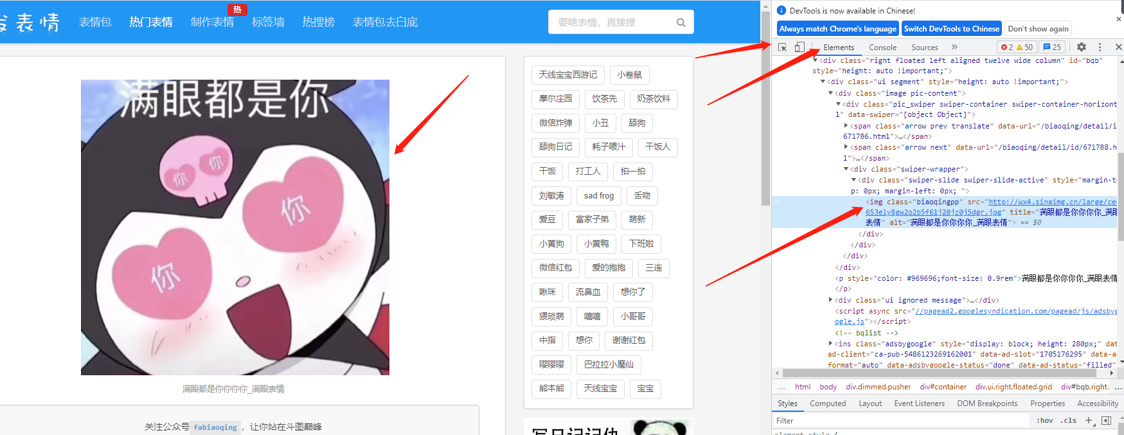Select div.dimmed.pusher breadcrumb
The width and height of the screenshot is (1124, 435).
tap(879, 387)
